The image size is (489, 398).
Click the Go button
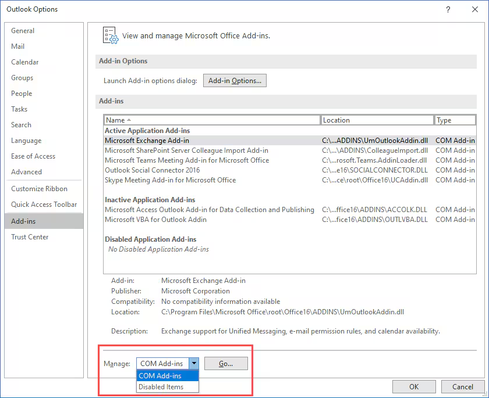click(x=226, y=363)
